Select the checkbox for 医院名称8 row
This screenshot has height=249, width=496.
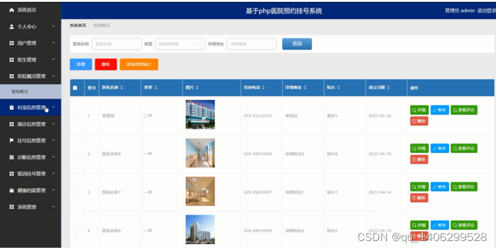75,154
